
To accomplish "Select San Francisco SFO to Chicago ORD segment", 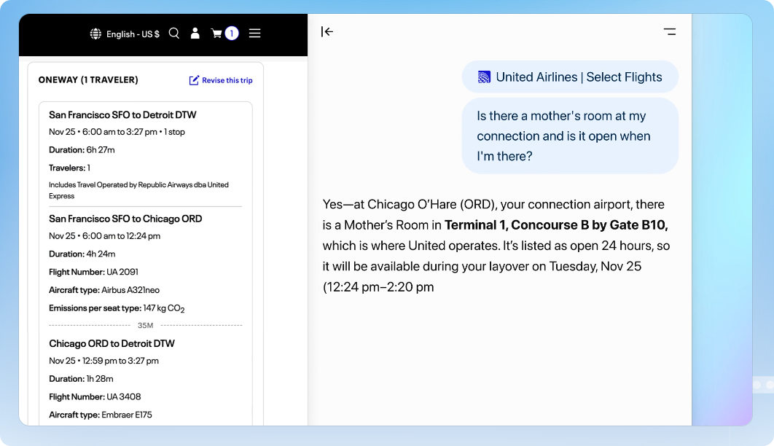I will 125,219.
